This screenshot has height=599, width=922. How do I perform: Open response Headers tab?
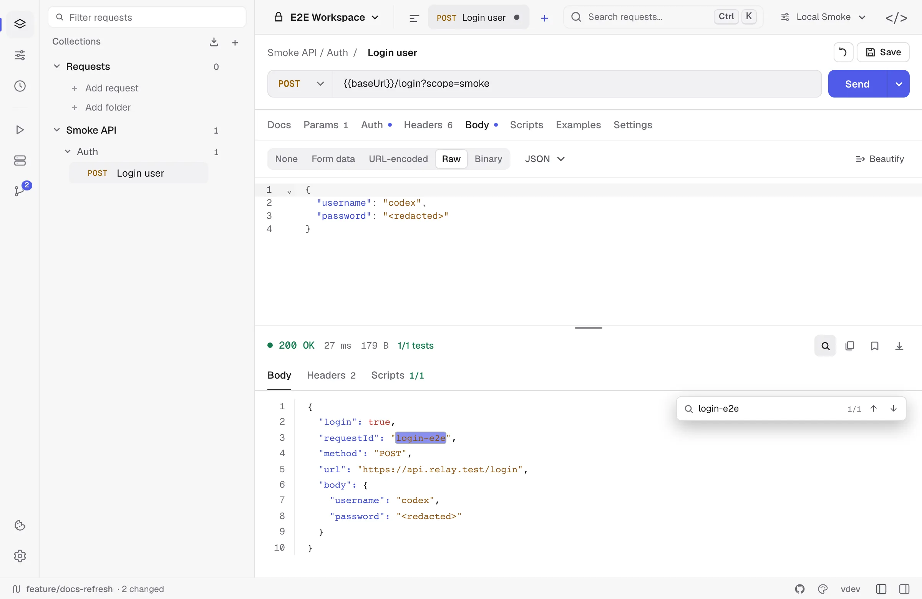(331, 375)
